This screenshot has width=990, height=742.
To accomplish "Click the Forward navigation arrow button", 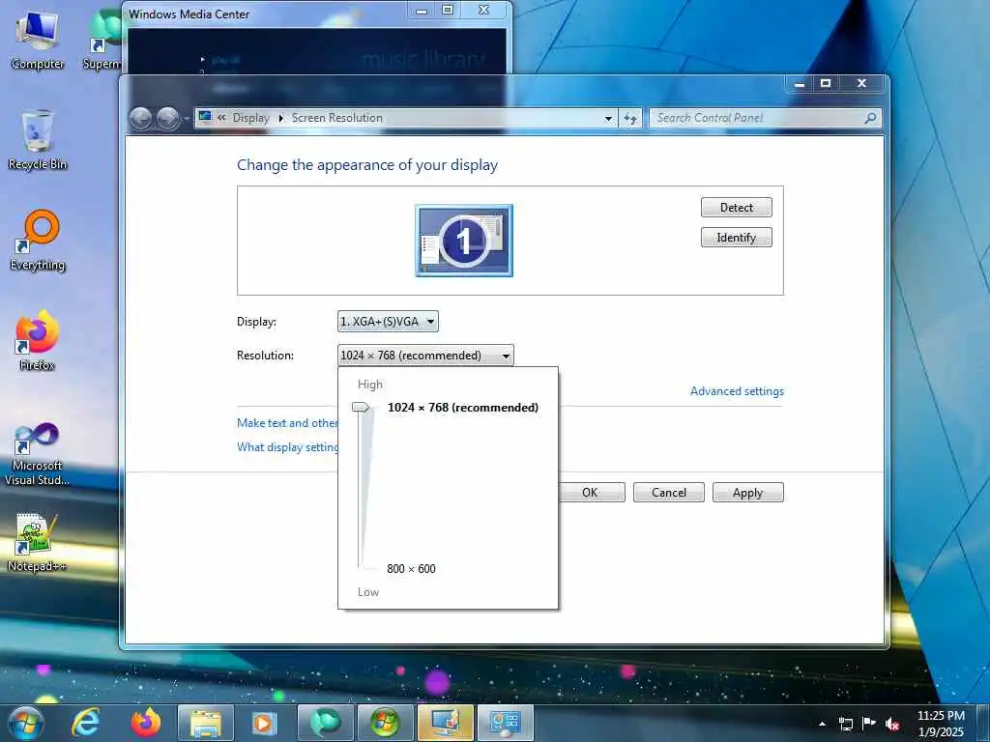I will coord(168,118).
